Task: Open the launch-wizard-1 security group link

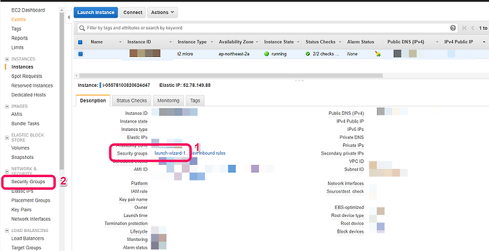Action: tap(170, 153)
